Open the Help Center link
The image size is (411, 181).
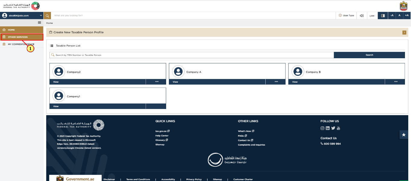(162, 136)
